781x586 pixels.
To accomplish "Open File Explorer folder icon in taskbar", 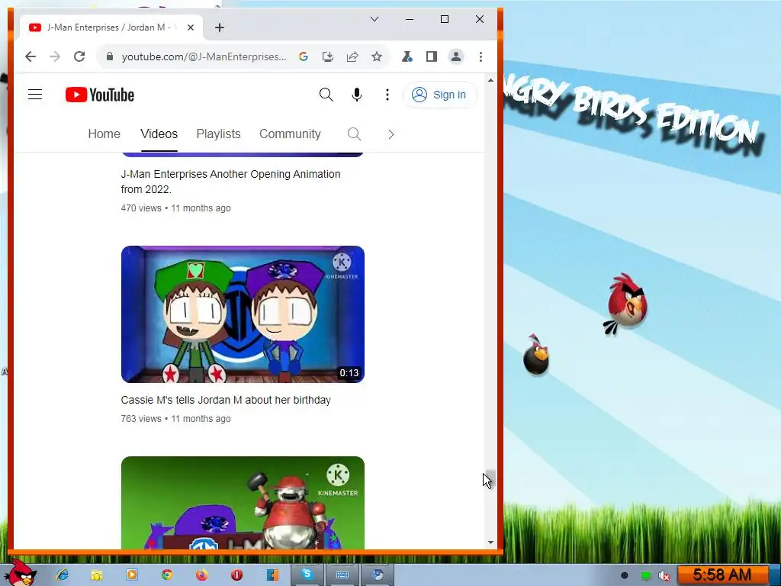I will (x=97, y=575).
